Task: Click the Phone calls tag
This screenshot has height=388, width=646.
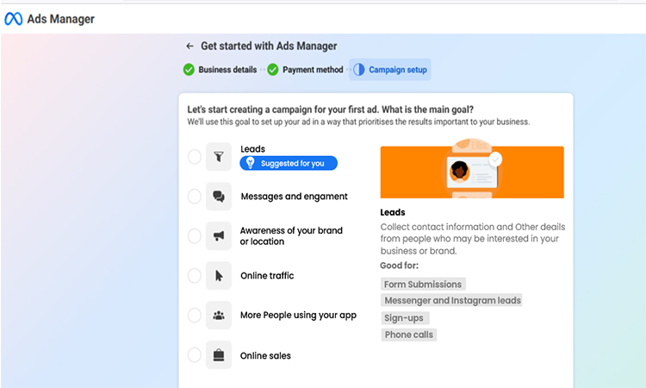Action: click(408, 335)
